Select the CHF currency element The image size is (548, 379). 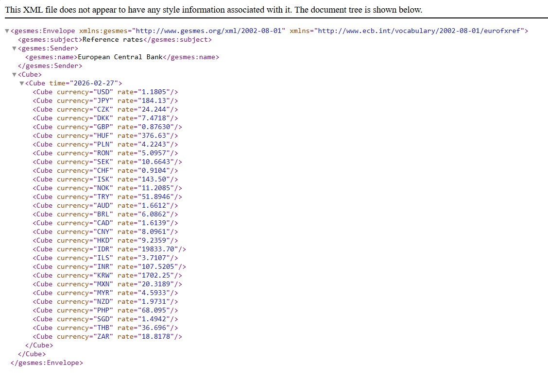(104, 170)
